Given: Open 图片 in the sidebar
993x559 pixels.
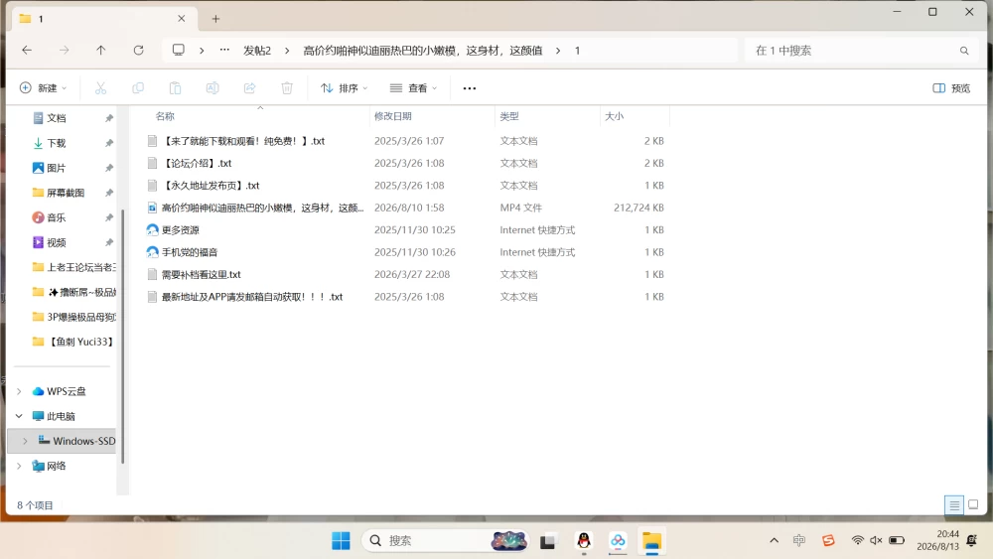Looking at the screenshot, I should [56, 168].
